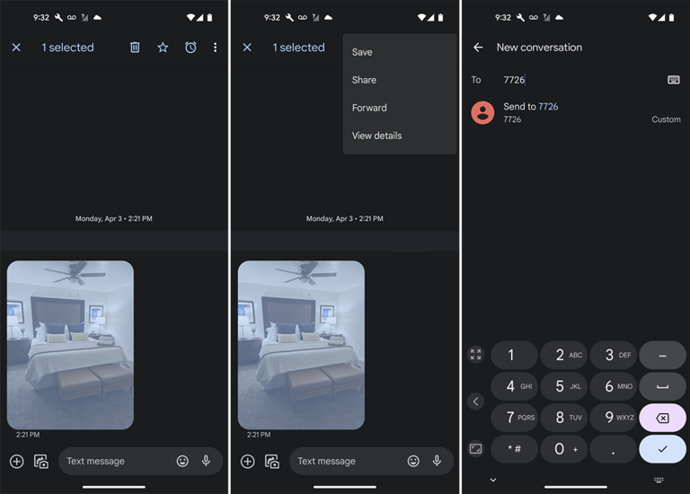The image size is (690, 494).
Task: Tap the 9 WXYZ key
Action: tap(613, 418)
